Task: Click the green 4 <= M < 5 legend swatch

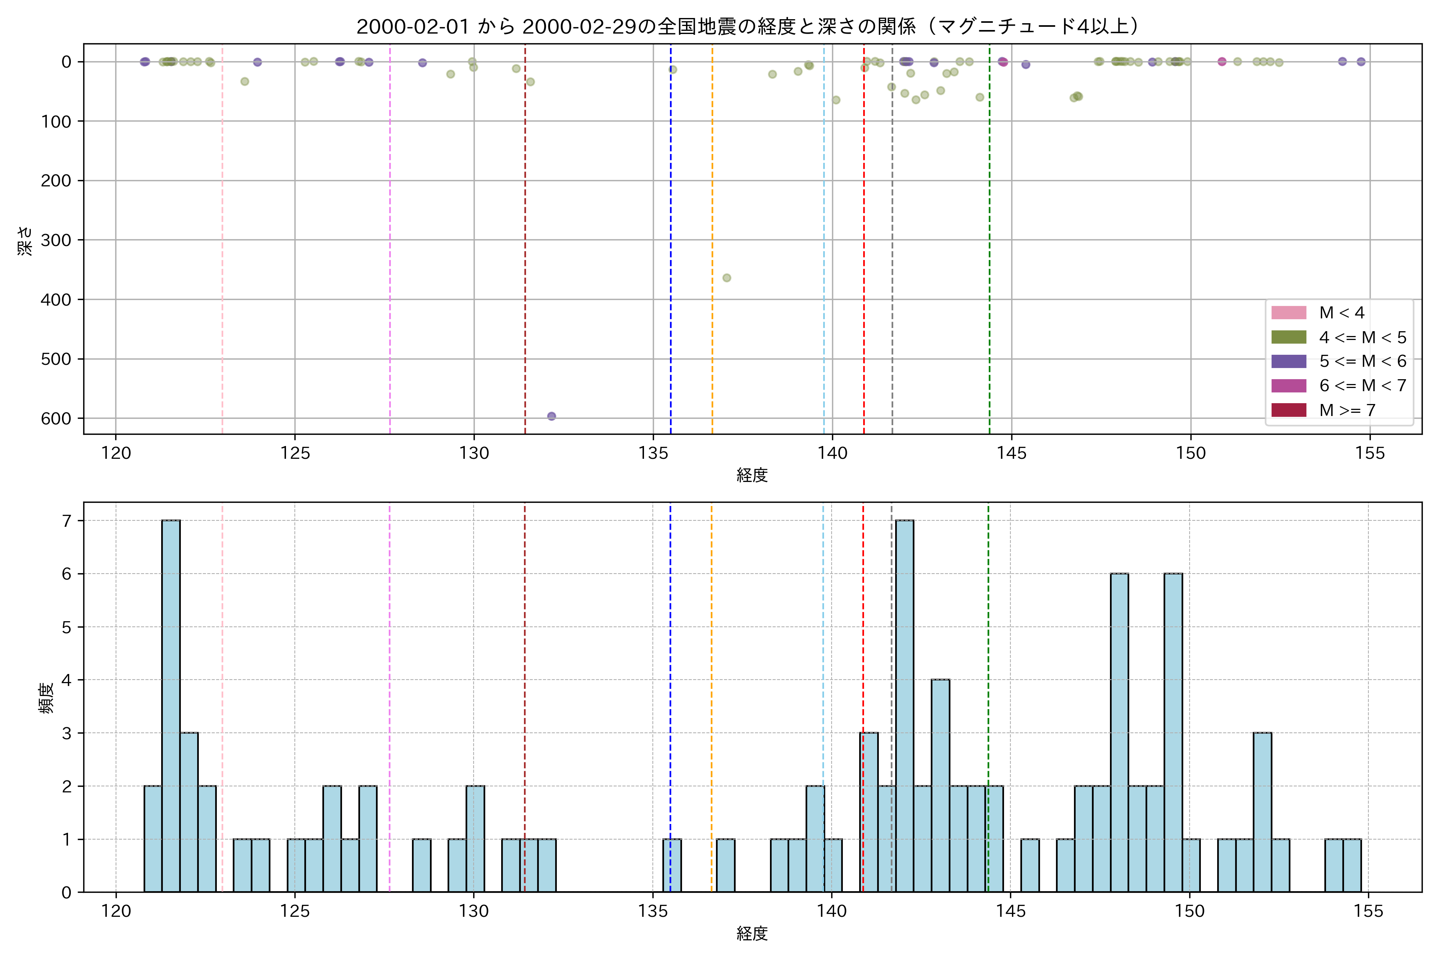Action: 1289,337
